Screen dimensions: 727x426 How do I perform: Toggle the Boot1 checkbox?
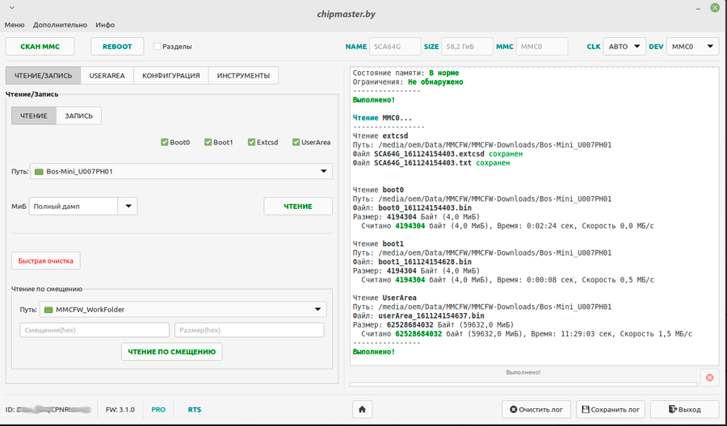point(208,142)
